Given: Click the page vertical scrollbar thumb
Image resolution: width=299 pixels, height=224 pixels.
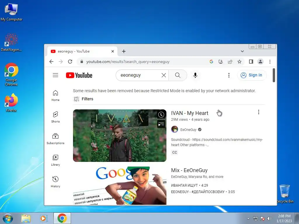Looking at the screenshot, I should point(274,75).
